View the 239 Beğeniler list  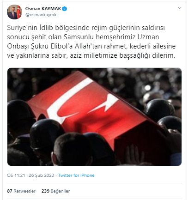pos(55,191)
